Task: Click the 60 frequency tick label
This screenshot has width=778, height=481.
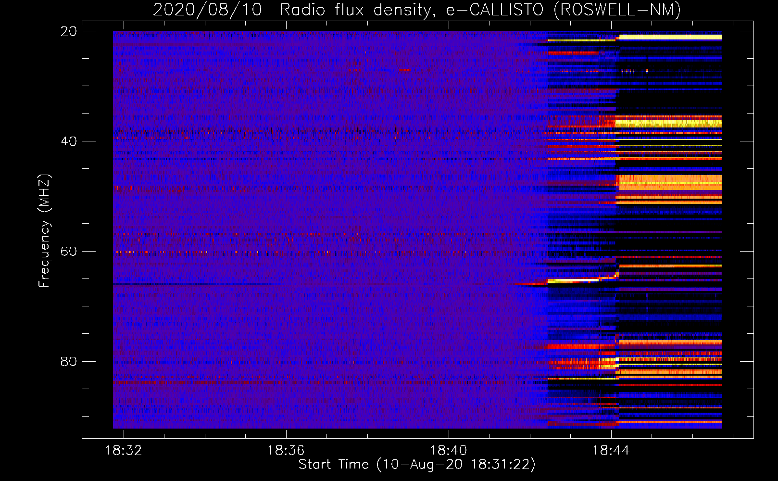Action: tap(69, 252)
